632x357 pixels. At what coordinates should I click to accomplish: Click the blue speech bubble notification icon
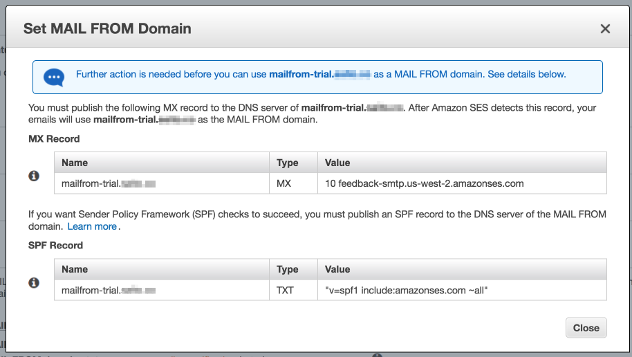54,77
